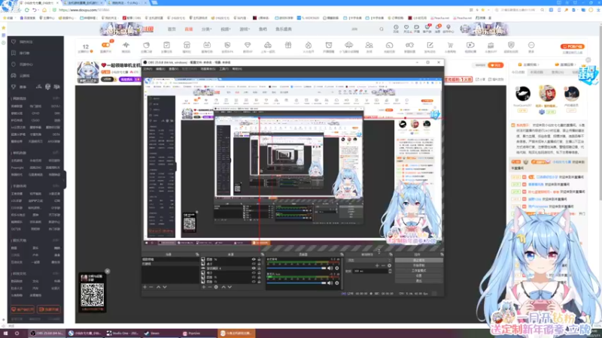Toggle visibility of top source row

(254, 259)
